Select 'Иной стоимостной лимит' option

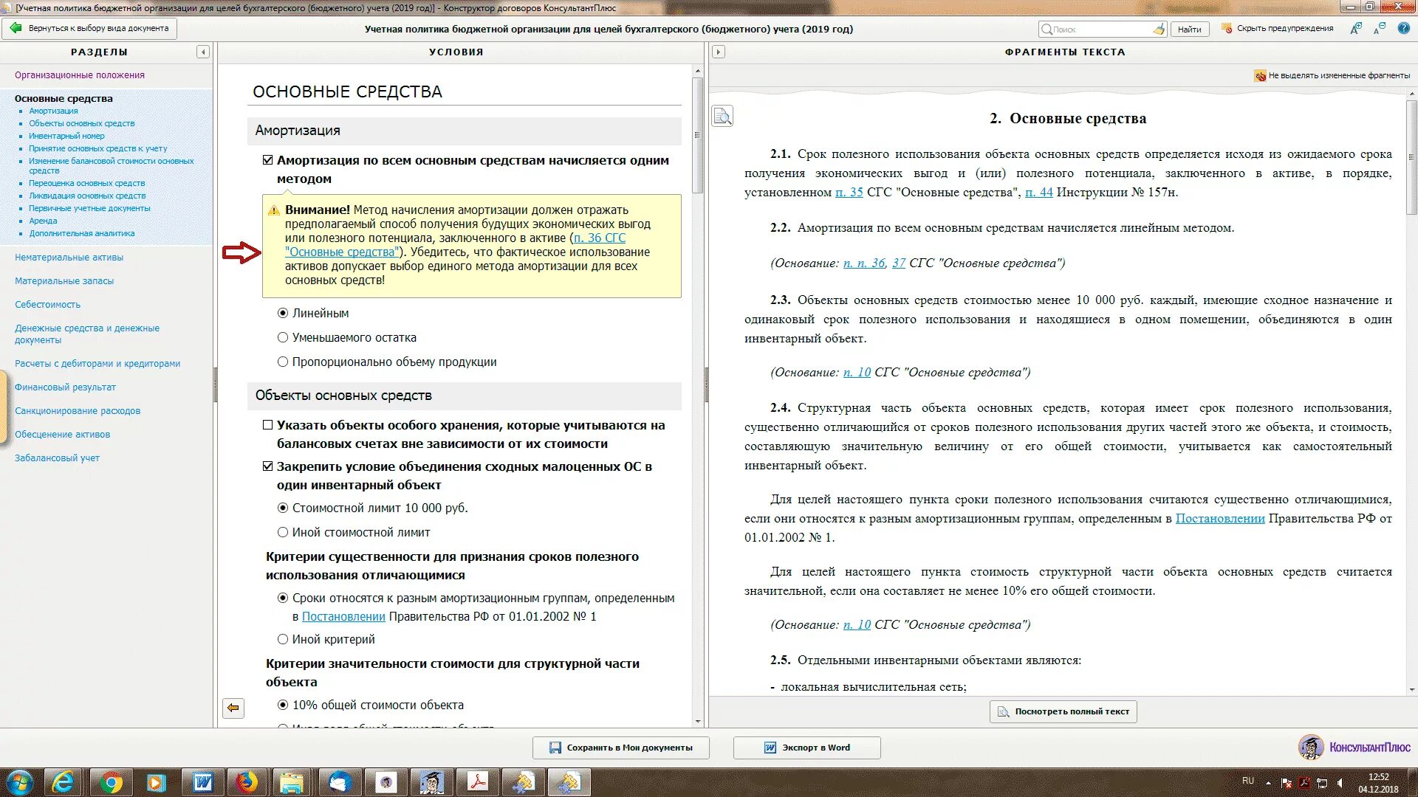[283, 532]
